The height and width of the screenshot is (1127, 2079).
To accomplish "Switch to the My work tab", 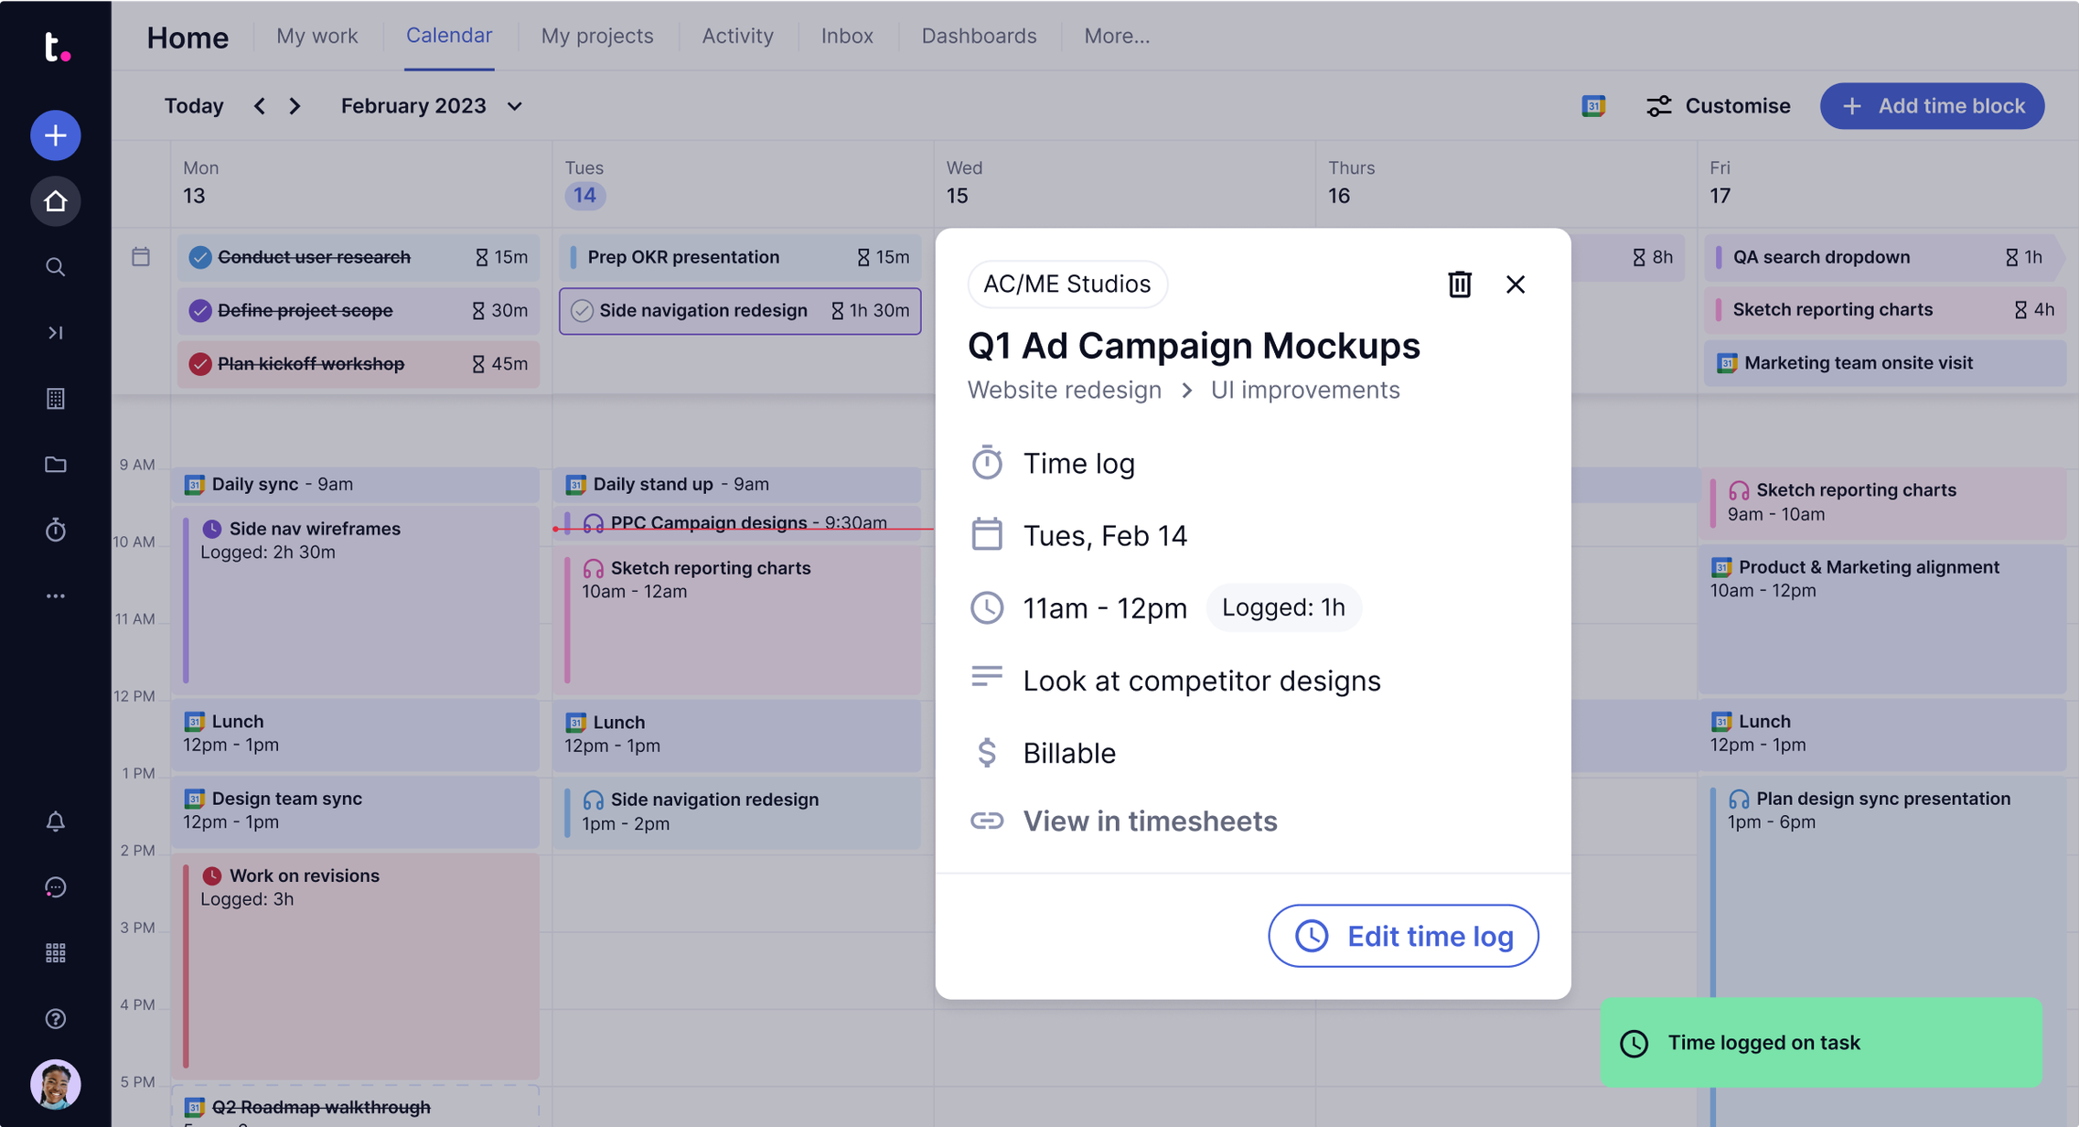I will [x=316, y=36].
